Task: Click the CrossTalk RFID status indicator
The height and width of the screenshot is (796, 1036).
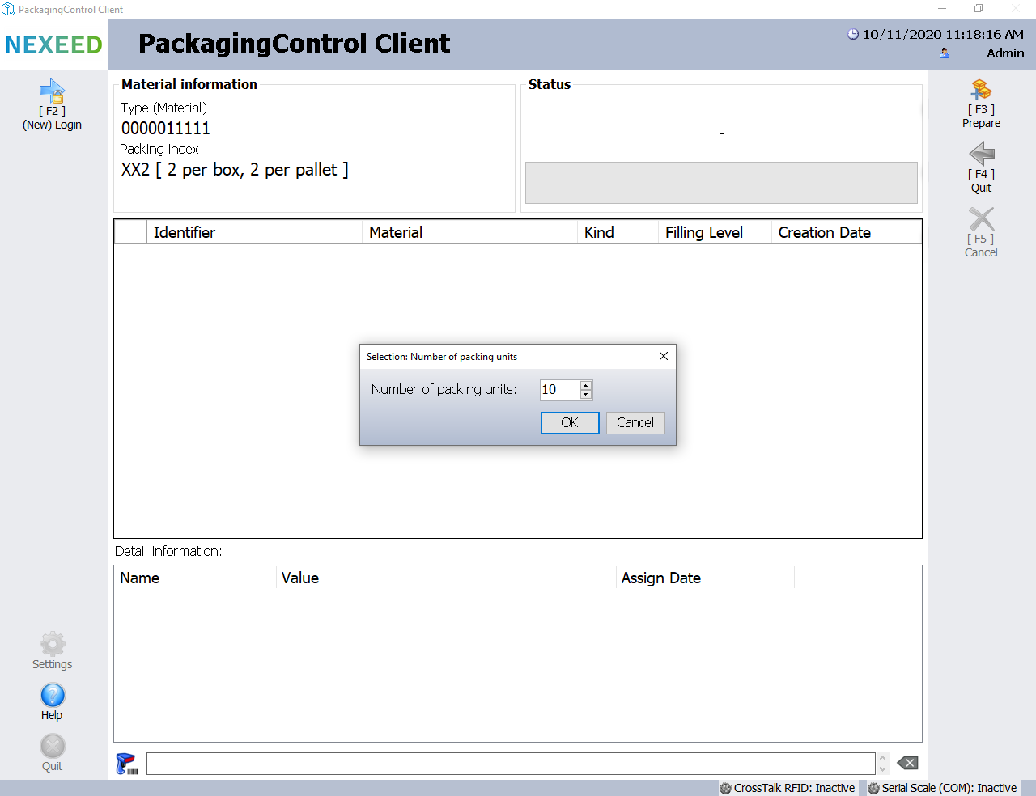Action: tap(788, 788)
